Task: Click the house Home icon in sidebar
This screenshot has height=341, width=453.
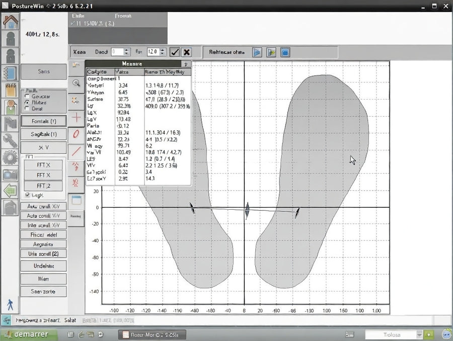Action: click(x=10, y=22)
